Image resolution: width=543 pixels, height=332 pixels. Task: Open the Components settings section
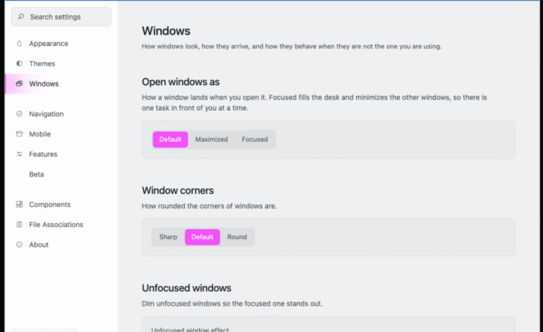pyautogui.click(x=61, y=204)
